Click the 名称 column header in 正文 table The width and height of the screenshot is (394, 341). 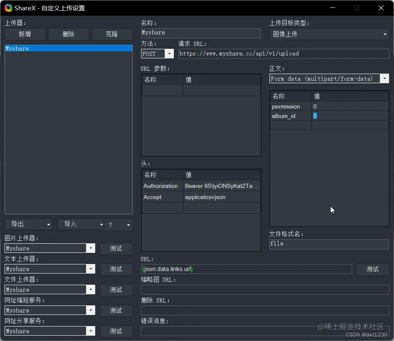[291, 96]
